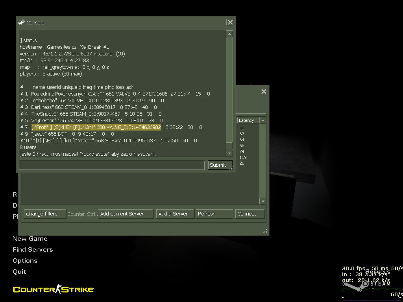Click console scrollbar down arrow
403x302 pixels.
(229, 153)
